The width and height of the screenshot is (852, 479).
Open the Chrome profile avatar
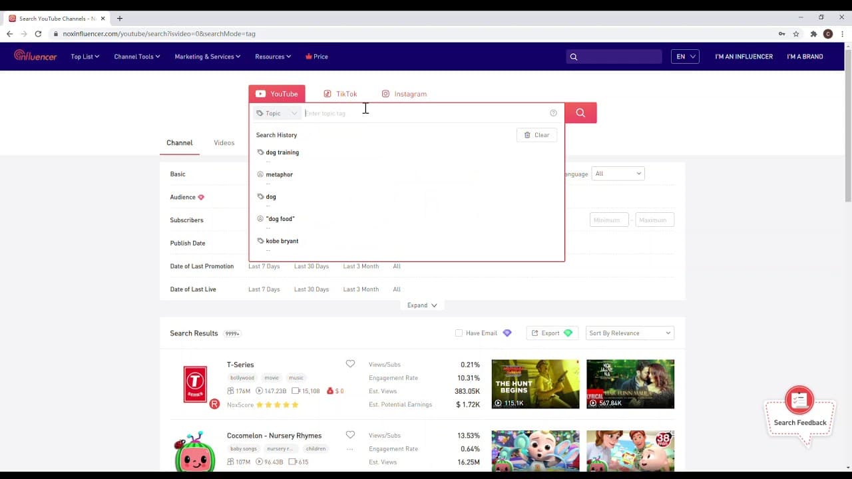click(x=828, y=34)
